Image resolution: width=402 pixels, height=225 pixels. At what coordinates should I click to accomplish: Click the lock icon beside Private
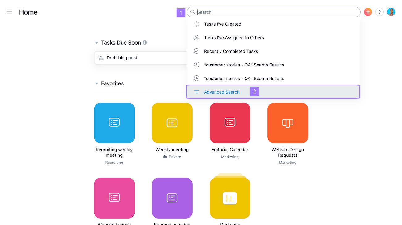click(x=165, y=157)
